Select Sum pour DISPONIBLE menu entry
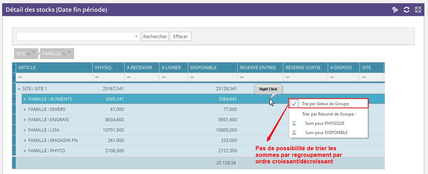The width and height of the screenshot is (428, 174). click(x=326, y=133)
